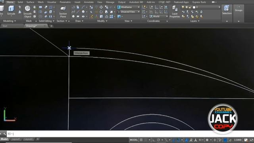Open the Annotate ribbon tab
Screen dimensions: 254x143
coord(89,2)
